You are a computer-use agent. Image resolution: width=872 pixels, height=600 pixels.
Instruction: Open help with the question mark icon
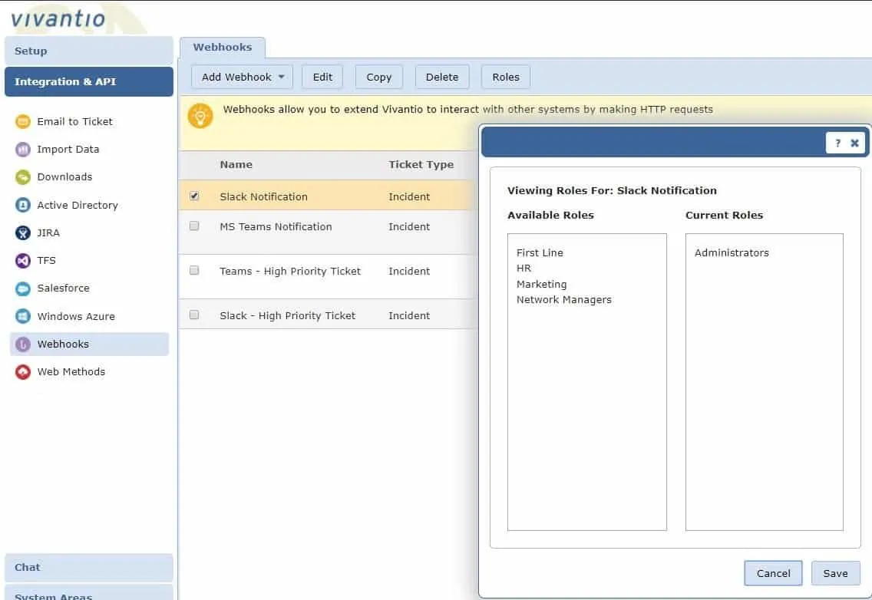click(837, 143)
